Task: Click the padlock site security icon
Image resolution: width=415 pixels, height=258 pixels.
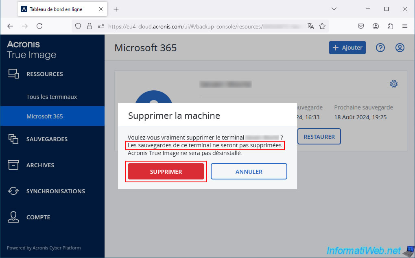Action: (x=90, y=26)
